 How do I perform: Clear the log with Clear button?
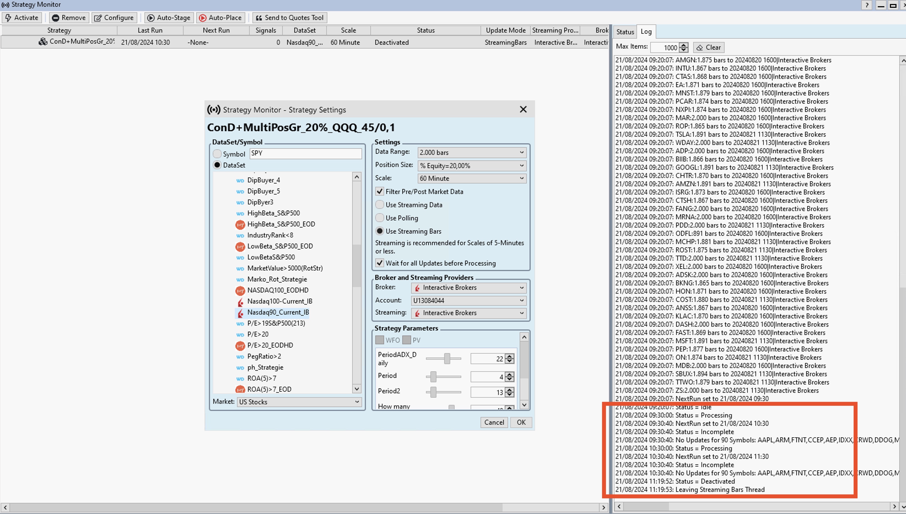coord(709,47)
